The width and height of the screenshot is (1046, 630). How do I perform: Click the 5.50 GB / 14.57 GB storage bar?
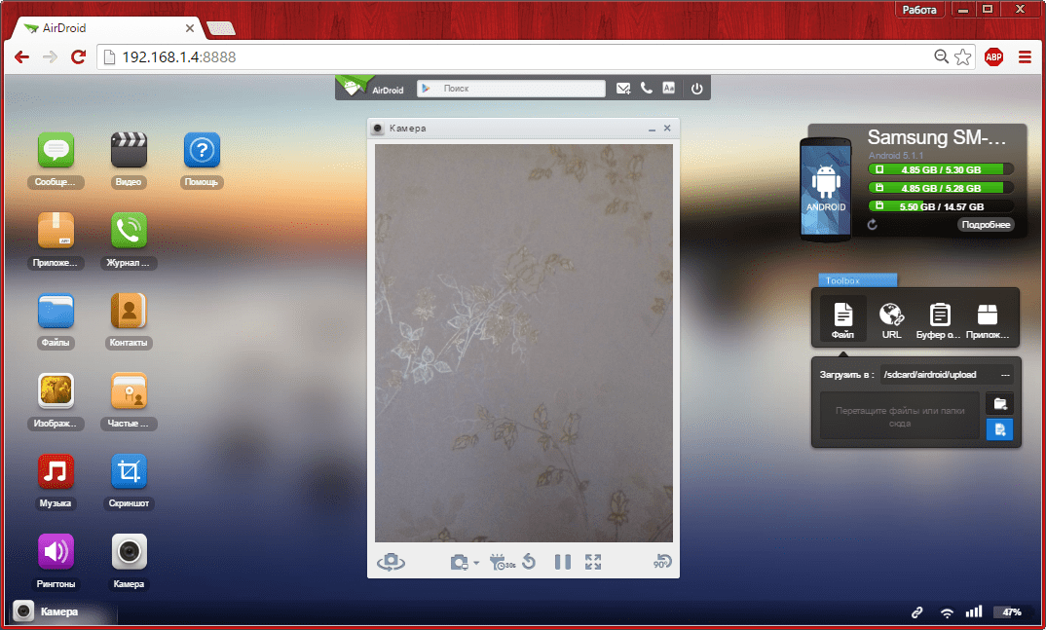940,206
